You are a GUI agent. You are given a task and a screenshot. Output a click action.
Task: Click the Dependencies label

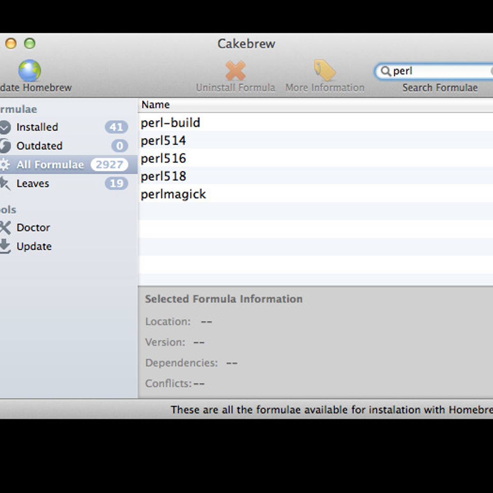pyautogui.click(x=181, y=363)
